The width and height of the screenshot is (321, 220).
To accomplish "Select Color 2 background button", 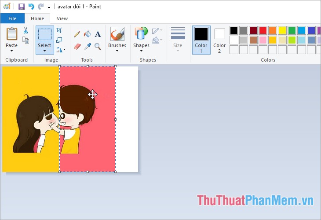I will pos(219,40).
